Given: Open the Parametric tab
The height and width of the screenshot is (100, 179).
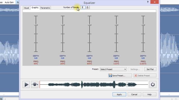Looking at the screenshot, I should click(45, 8).
